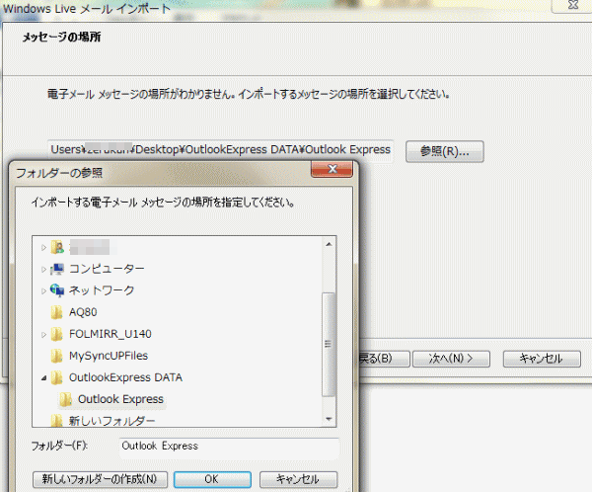Click the MySyncUPFiles folder icon
Screen dimensions: 592x492
[56, 356]
